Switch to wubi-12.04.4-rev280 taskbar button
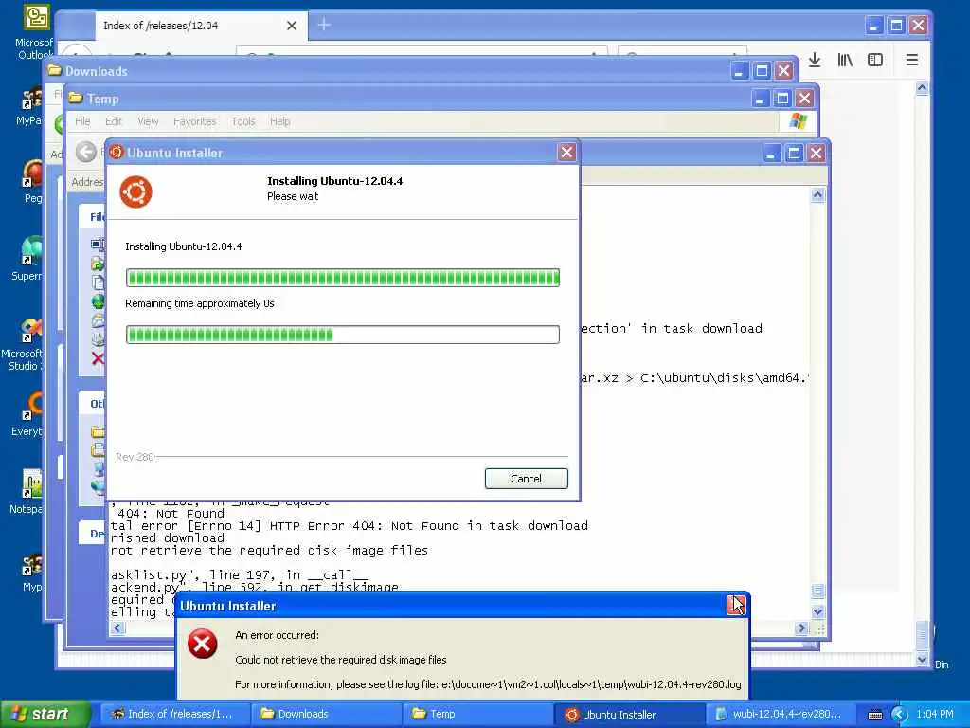Image resolution: width=970 pixels, height=728 pixels. click(x=781, y=714)
